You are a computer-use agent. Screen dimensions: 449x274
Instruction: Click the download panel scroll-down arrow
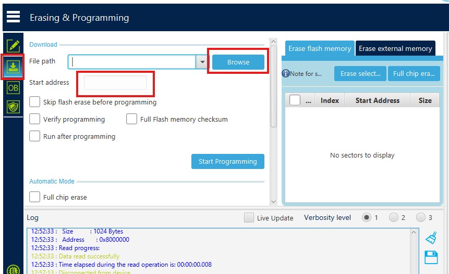pos(274,202)
